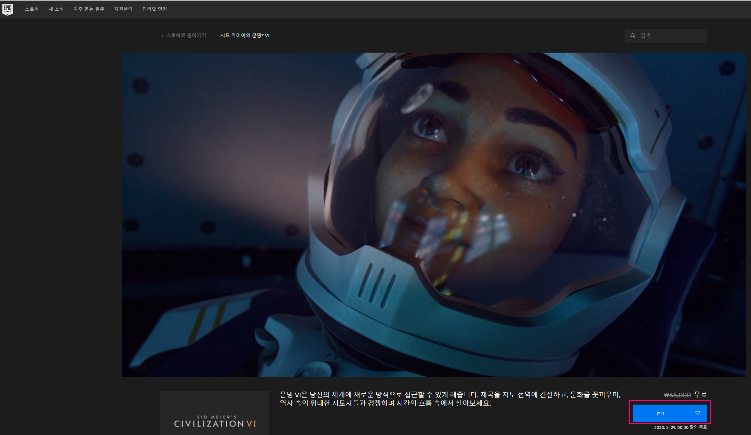751x435 pixels.
Task: Click the struck-through ₩65,000 price
Action: point(677,395)
